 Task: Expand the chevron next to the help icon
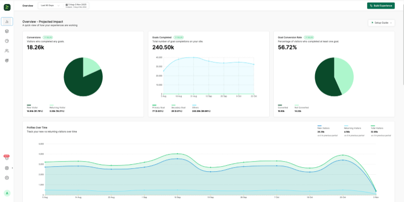point(12,168)
